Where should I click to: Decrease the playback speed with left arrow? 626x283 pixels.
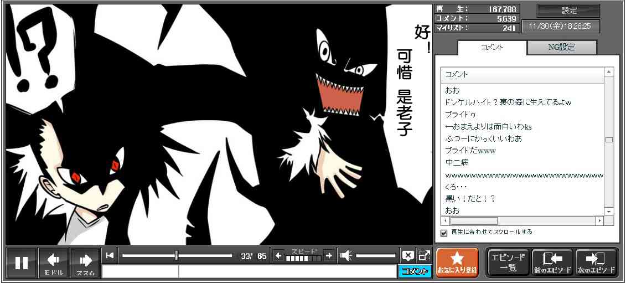(x=278, y=255)
